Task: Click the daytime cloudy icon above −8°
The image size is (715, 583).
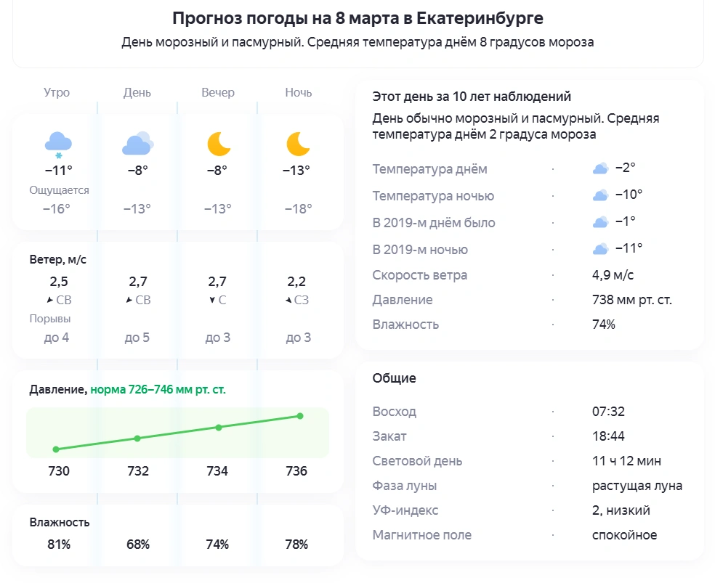Action: [x=138, y=143]
